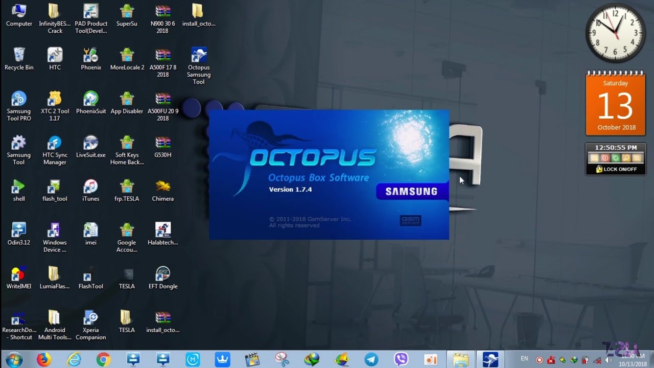
Task: Open A500FU 20 9 2018 archive
Action: click(162, 106)
